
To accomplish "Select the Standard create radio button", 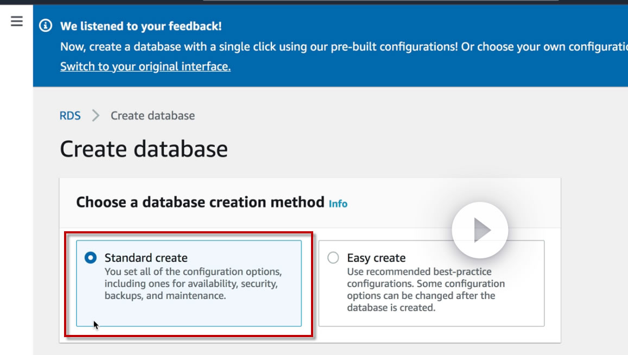I will (x=91, y=258).
